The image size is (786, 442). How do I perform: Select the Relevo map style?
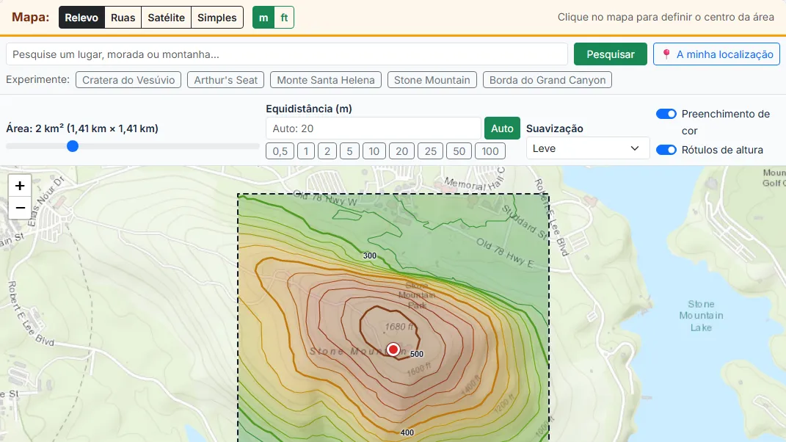(x=81, y=18)
